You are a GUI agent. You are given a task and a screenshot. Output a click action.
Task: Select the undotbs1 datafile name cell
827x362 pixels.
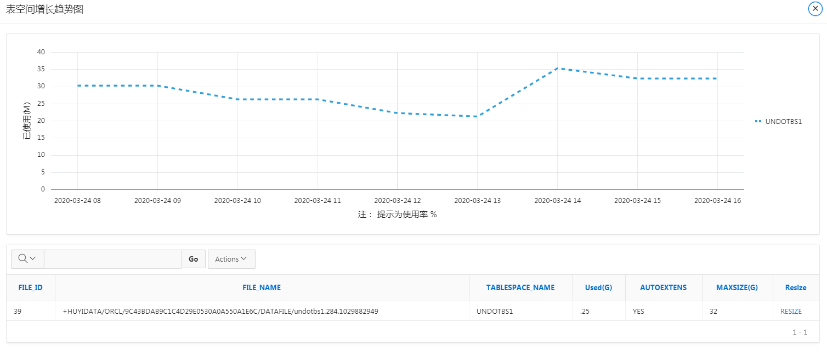pyautogui.click(x=220, y=312)
